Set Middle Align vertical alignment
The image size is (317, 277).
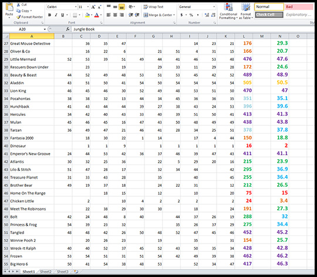pyautogui.click(x=115, y=6)
